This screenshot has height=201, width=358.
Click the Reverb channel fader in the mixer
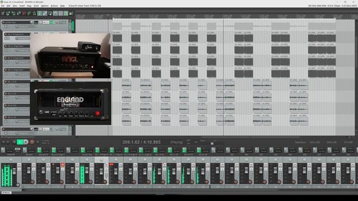pos(29,170)
